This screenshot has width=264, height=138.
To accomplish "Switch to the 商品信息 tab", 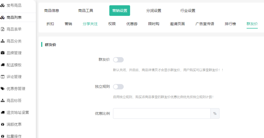I will 52,11.
